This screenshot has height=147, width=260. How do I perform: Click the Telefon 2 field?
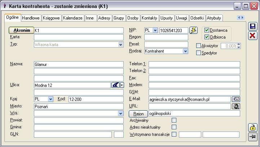(x=194, y=71)
